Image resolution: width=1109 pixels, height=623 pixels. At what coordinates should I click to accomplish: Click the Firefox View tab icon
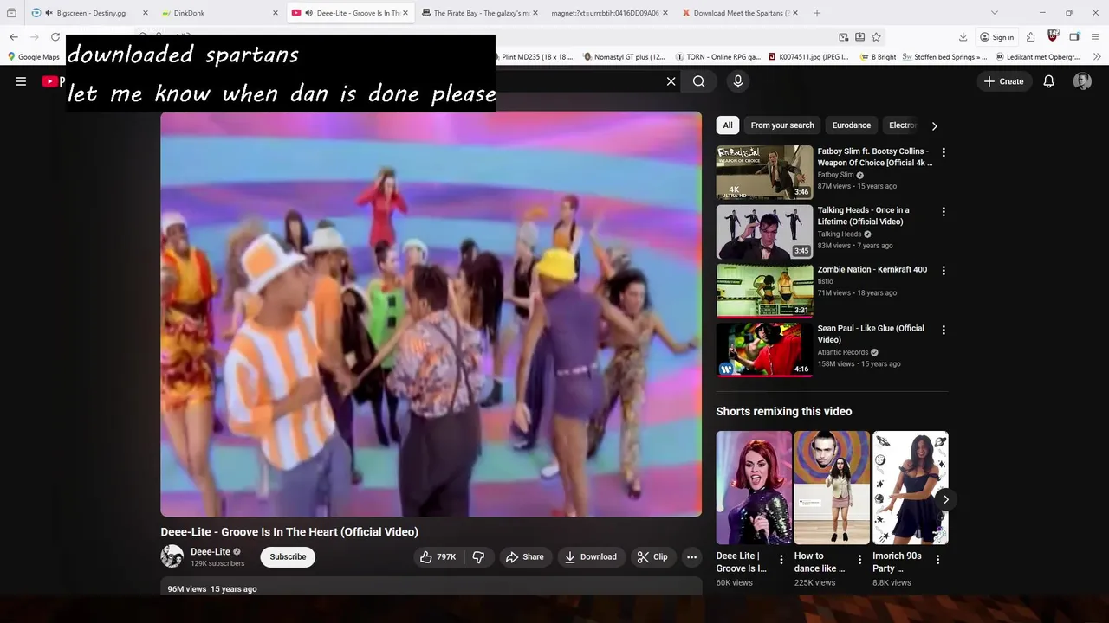11,13
